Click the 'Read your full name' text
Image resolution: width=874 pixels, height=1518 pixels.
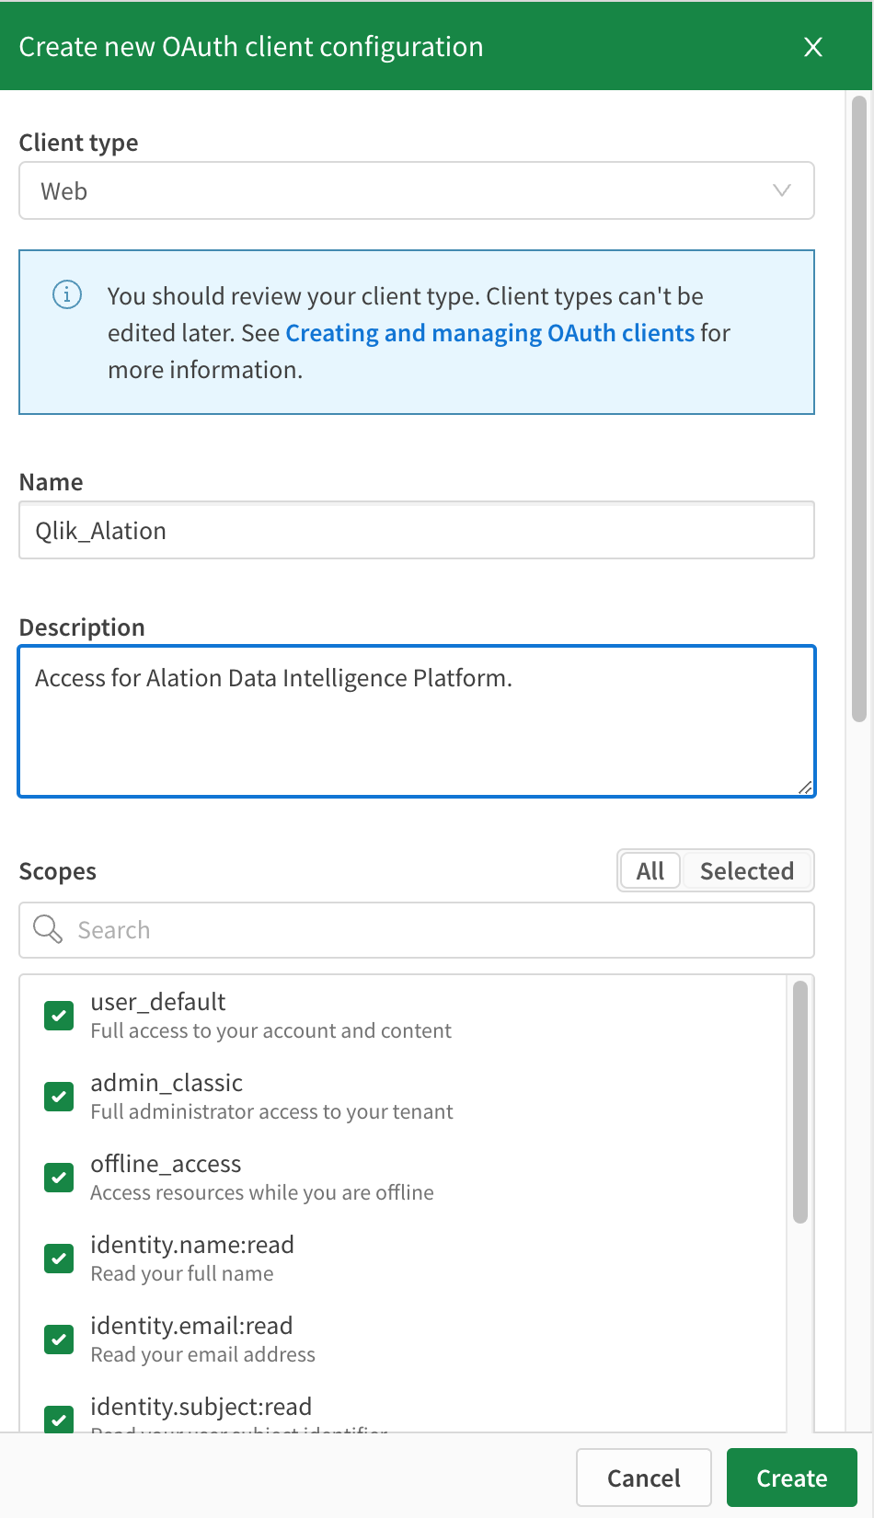click(182, 1273)
